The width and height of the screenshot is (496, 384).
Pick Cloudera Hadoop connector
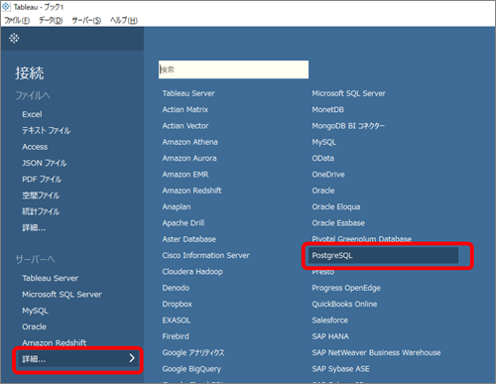click(192, 272)
